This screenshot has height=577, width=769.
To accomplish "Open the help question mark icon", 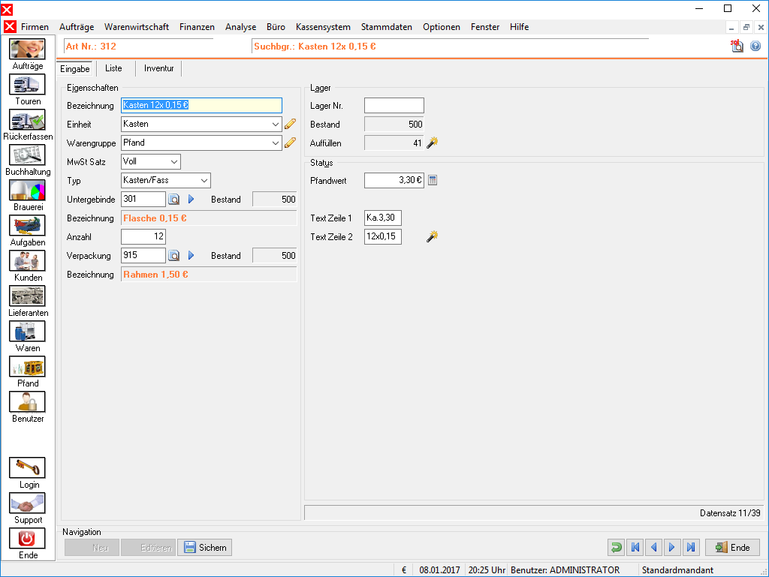I will (755, 46).
